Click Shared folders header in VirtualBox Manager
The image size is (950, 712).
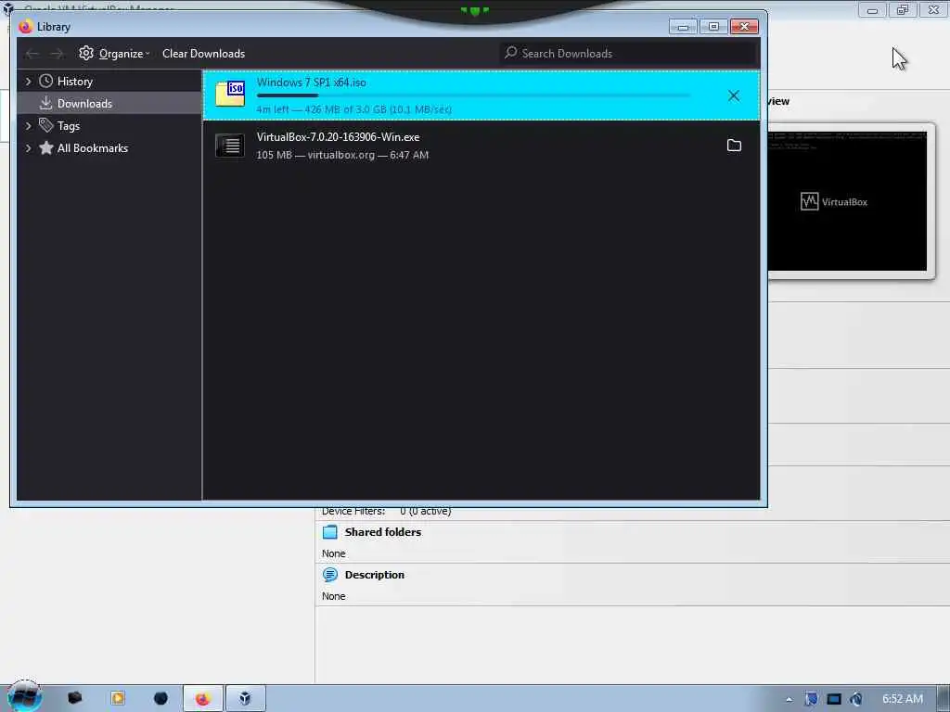click(x=383, y=532)
